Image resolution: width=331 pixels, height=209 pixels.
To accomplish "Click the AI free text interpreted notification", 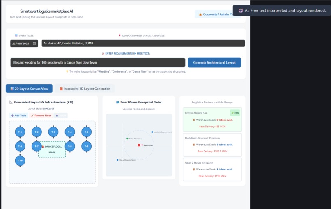I will pyautogui.click(x=283, y=11).
